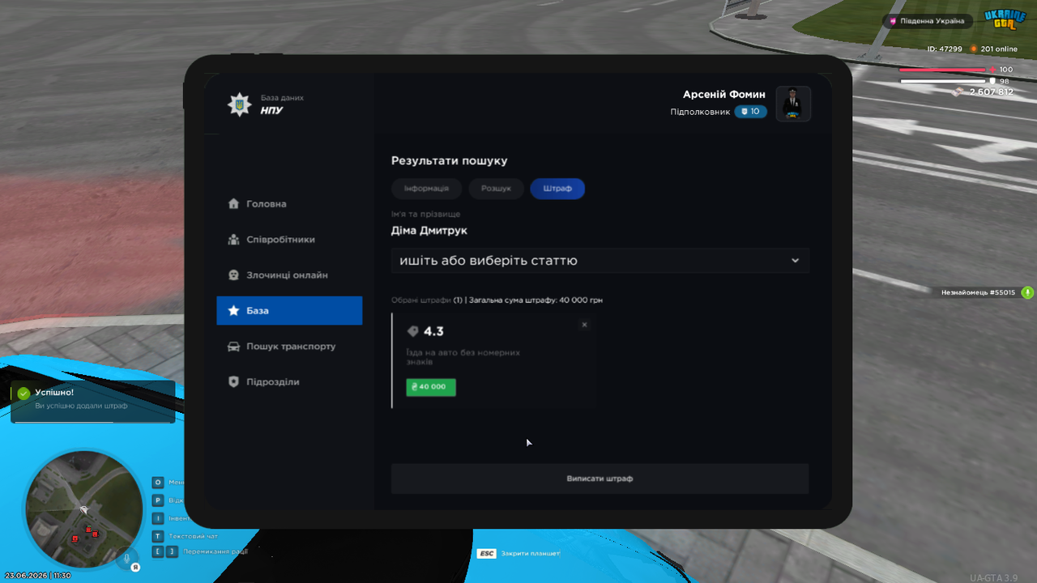
Task: Click the Виписати штраф button
Action: click(x=600, y=479)
